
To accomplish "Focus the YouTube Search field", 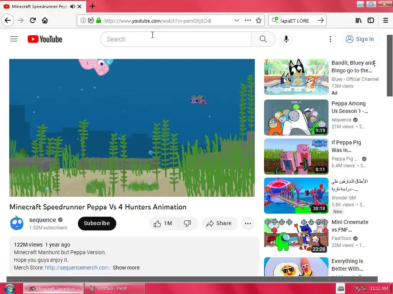I will click(176, 39).
